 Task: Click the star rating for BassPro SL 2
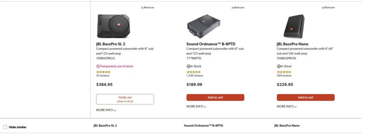103,72
